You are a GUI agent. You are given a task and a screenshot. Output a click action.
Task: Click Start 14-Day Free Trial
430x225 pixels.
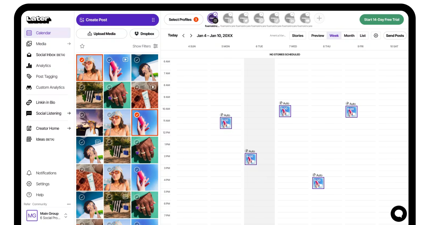point(382,20)
